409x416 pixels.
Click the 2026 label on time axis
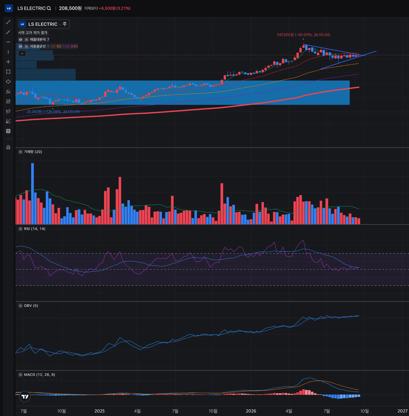click(251, 411)
